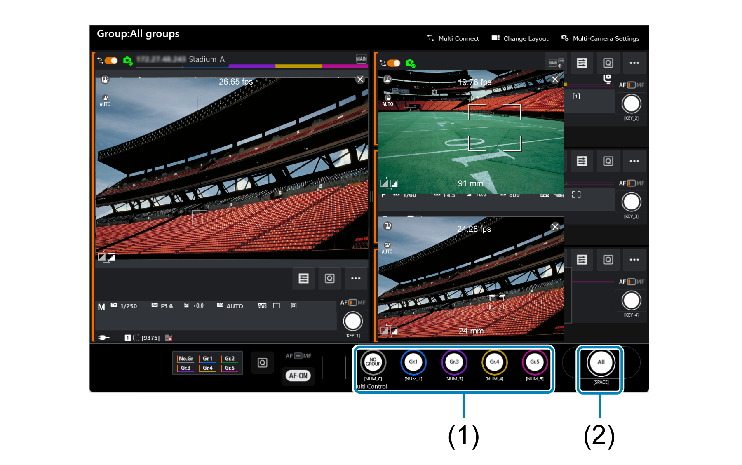Screen dimensions: 742x465
Task: Open second camera settings sliders panel
Action: pos(582,63)
